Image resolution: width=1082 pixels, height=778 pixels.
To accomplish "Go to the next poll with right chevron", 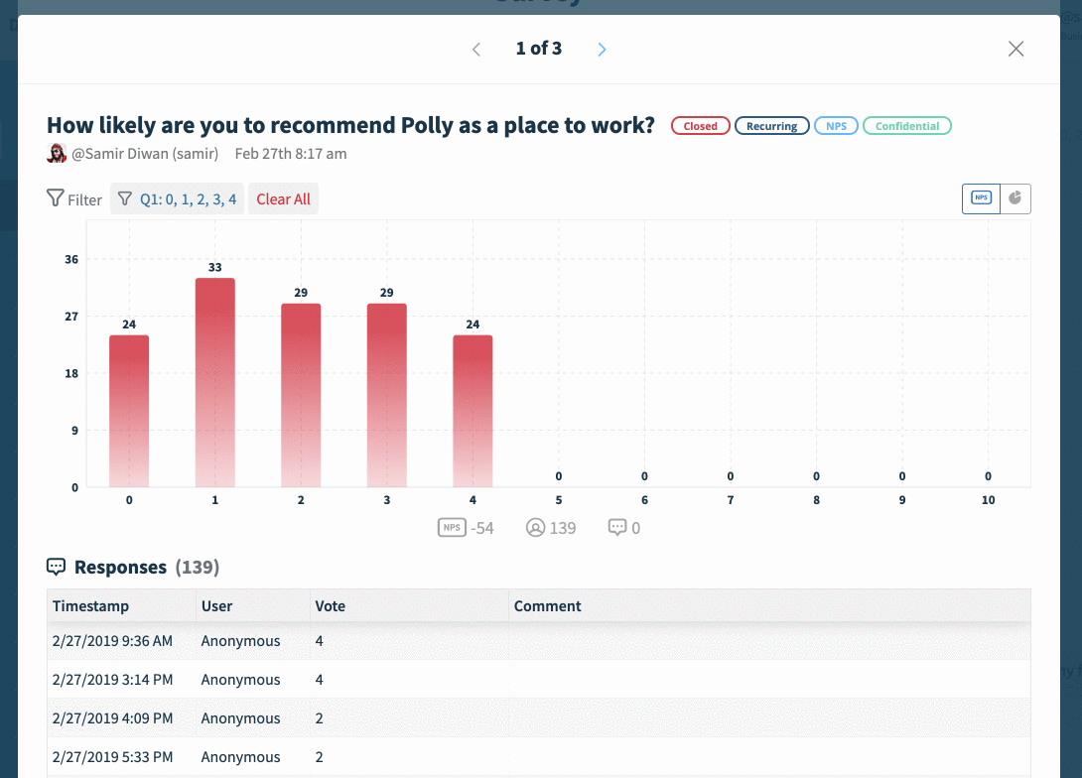I will coord(602,49).
